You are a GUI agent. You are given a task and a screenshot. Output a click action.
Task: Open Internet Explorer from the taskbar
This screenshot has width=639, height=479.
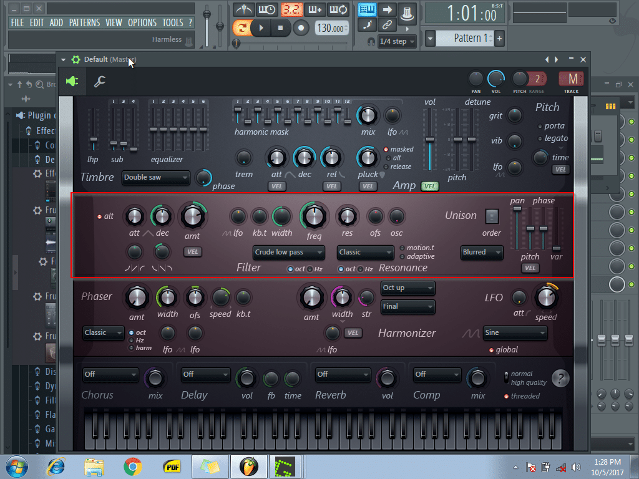[56, 467]
